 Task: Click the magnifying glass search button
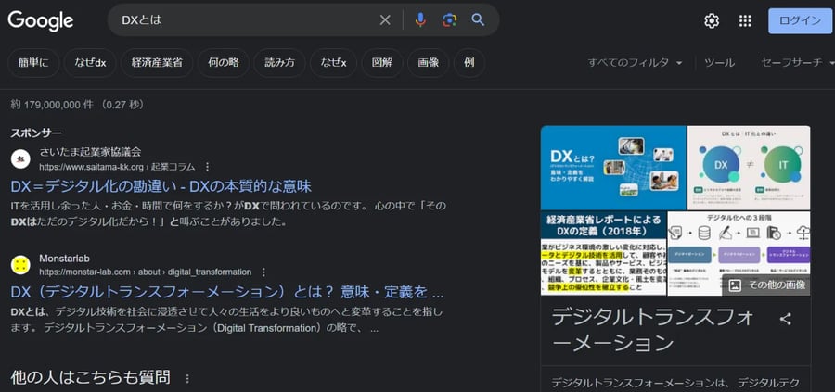coord(478,20)
